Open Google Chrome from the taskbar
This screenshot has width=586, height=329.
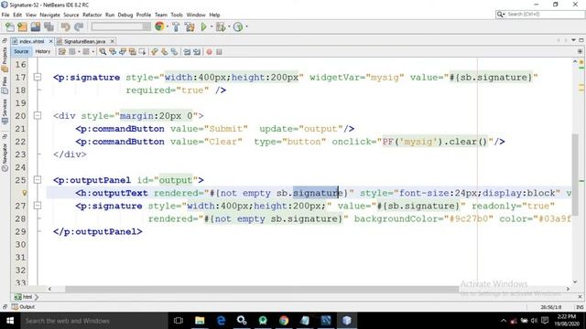pos(284,321)
